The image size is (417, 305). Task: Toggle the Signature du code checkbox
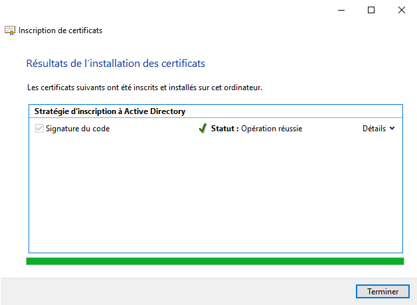coord(39,129)
